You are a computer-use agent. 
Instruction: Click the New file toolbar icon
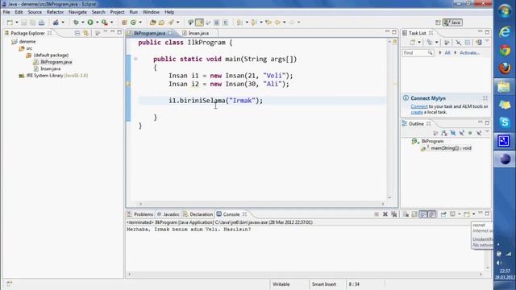coord(10,23)
